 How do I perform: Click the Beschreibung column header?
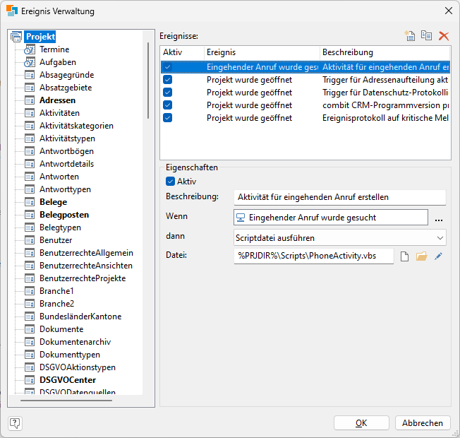click(385, 52)
